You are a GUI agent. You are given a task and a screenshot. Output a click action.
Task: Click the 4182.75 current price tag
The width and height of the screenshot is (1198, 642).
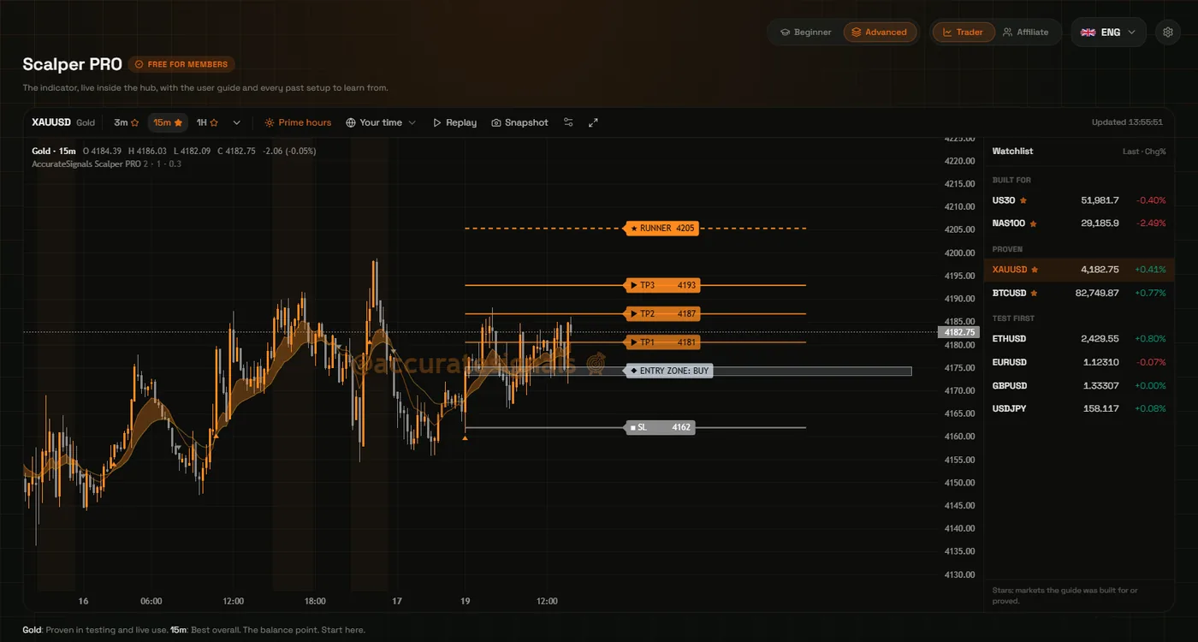(x=959, y=332)
